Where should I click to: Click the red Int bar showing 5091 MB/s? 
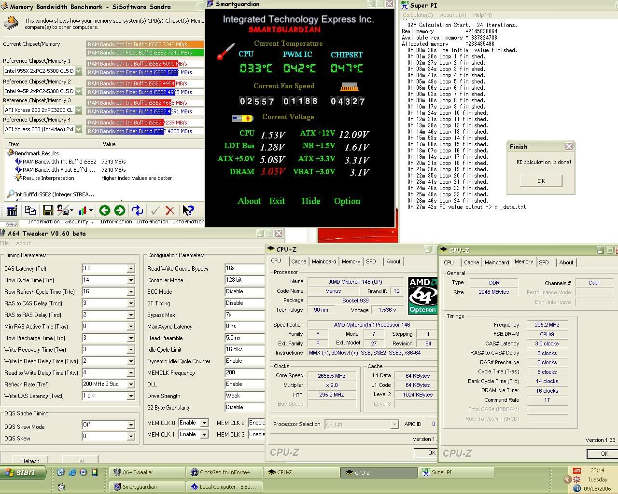[132, 64]
